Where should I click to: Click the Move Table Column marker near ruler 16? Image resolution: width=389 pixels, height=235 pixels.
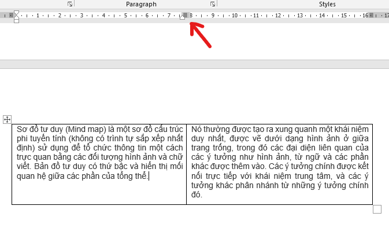371,15
